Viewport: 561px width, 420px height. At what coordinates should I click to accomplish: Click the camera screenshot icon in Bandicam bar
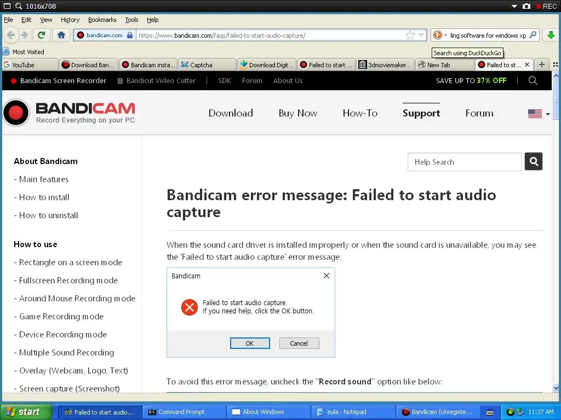(526, 6)
